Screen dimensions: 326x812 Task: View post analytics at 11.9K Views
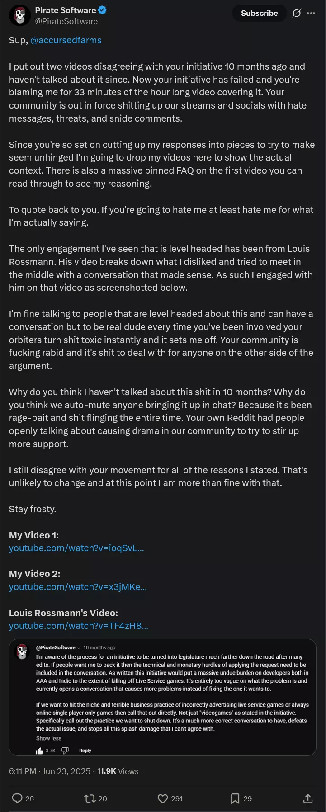(118, 771)
